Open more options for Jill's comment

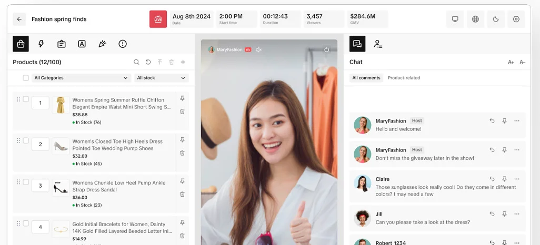(x=517, y=214)
